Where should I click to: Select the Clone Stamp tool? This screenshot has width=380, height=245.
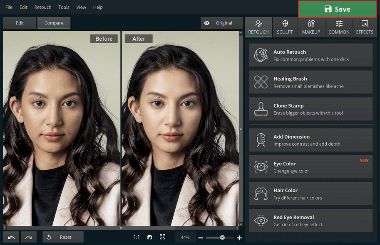[310, 109]
